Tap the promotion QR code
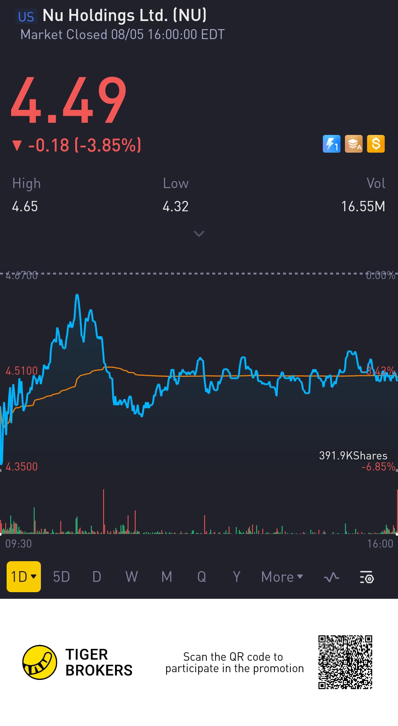 pyautogui.click(x=345, y=662)
